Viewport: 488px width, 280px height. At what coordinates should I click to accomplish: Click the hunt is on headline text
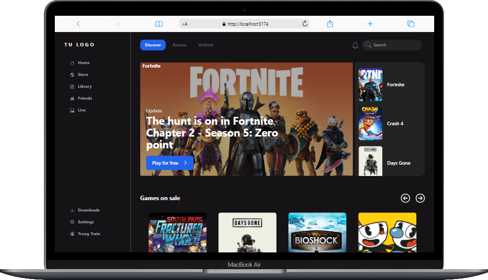[x=212, y=133]
